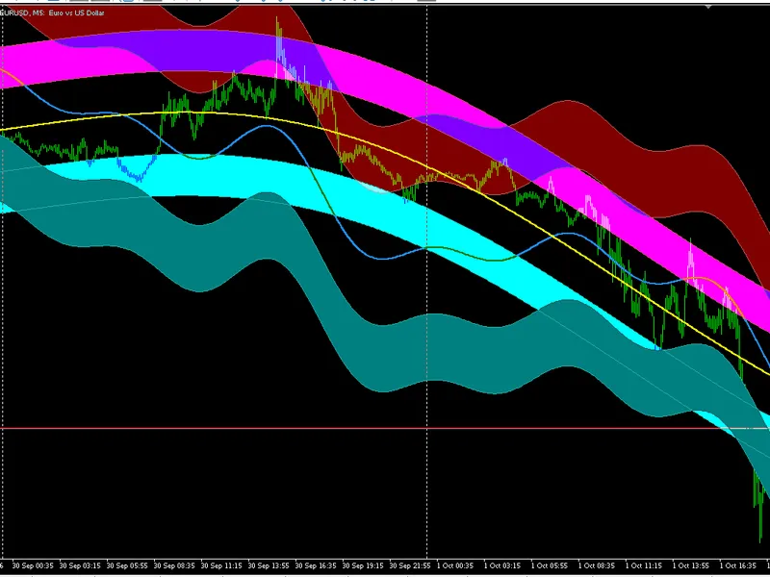The width and height of the screenshot is (770, 577).
Task: Select the 30 Sep 11:15 time label
Action: 221,565
